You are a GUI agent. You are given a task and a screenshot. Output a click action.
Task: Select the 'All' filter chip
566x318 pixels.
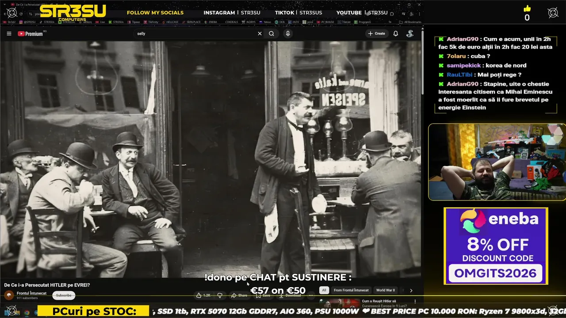(324, 290)
